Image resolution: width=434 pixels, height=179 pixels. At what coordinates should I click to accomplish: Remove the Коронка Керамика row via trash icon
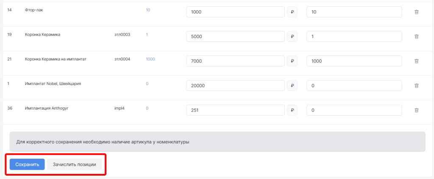[x=416, y=37]
